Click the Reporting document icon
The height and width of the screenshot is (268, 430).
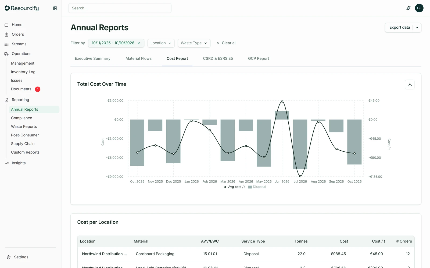[6, 100]
